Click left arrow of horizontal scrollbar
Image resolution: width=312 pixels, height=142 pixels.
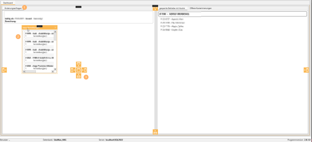(x=24, y=72)
